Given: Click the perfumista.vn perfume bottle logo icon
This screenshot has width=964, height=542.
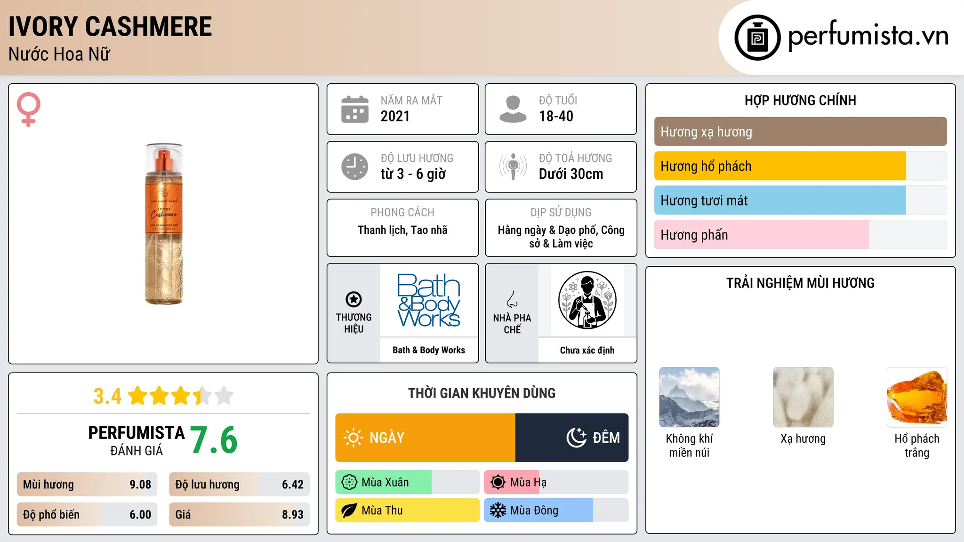Looking at the screenshot, I should 757,38.
